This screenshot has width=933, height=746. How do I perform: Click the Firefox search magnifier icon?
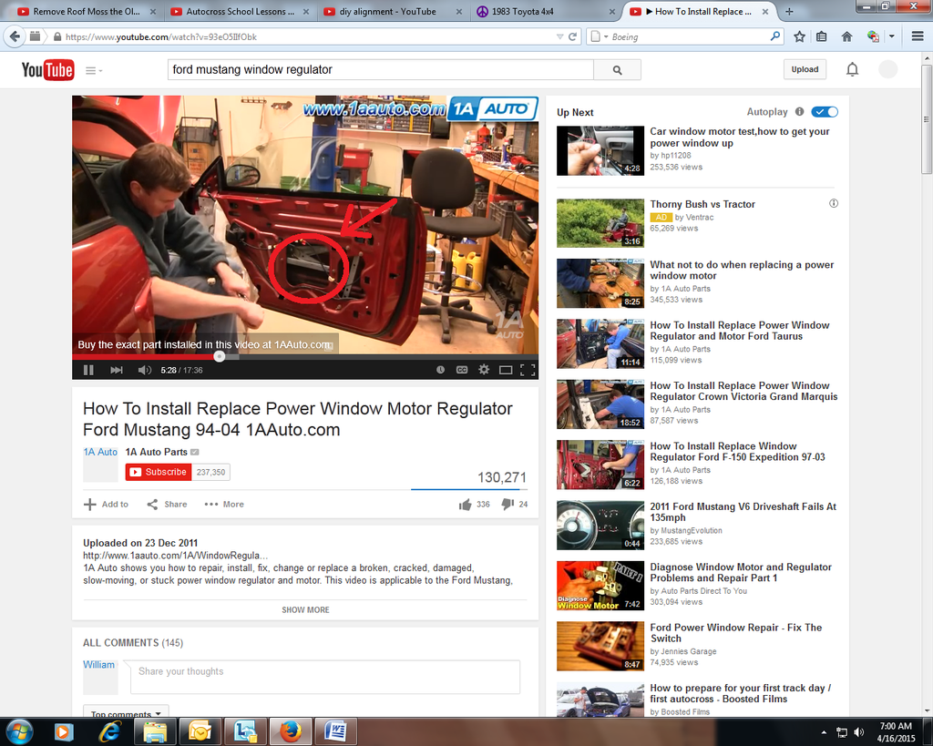pos(774,36)
